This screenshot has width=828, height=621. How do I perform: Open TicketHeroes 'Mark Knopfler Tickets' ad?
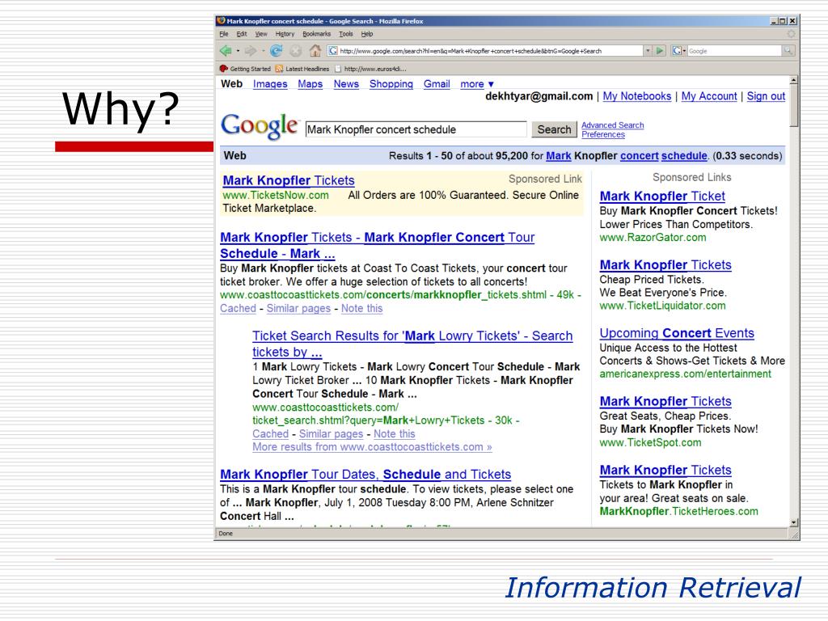click(x=665, y=470)
